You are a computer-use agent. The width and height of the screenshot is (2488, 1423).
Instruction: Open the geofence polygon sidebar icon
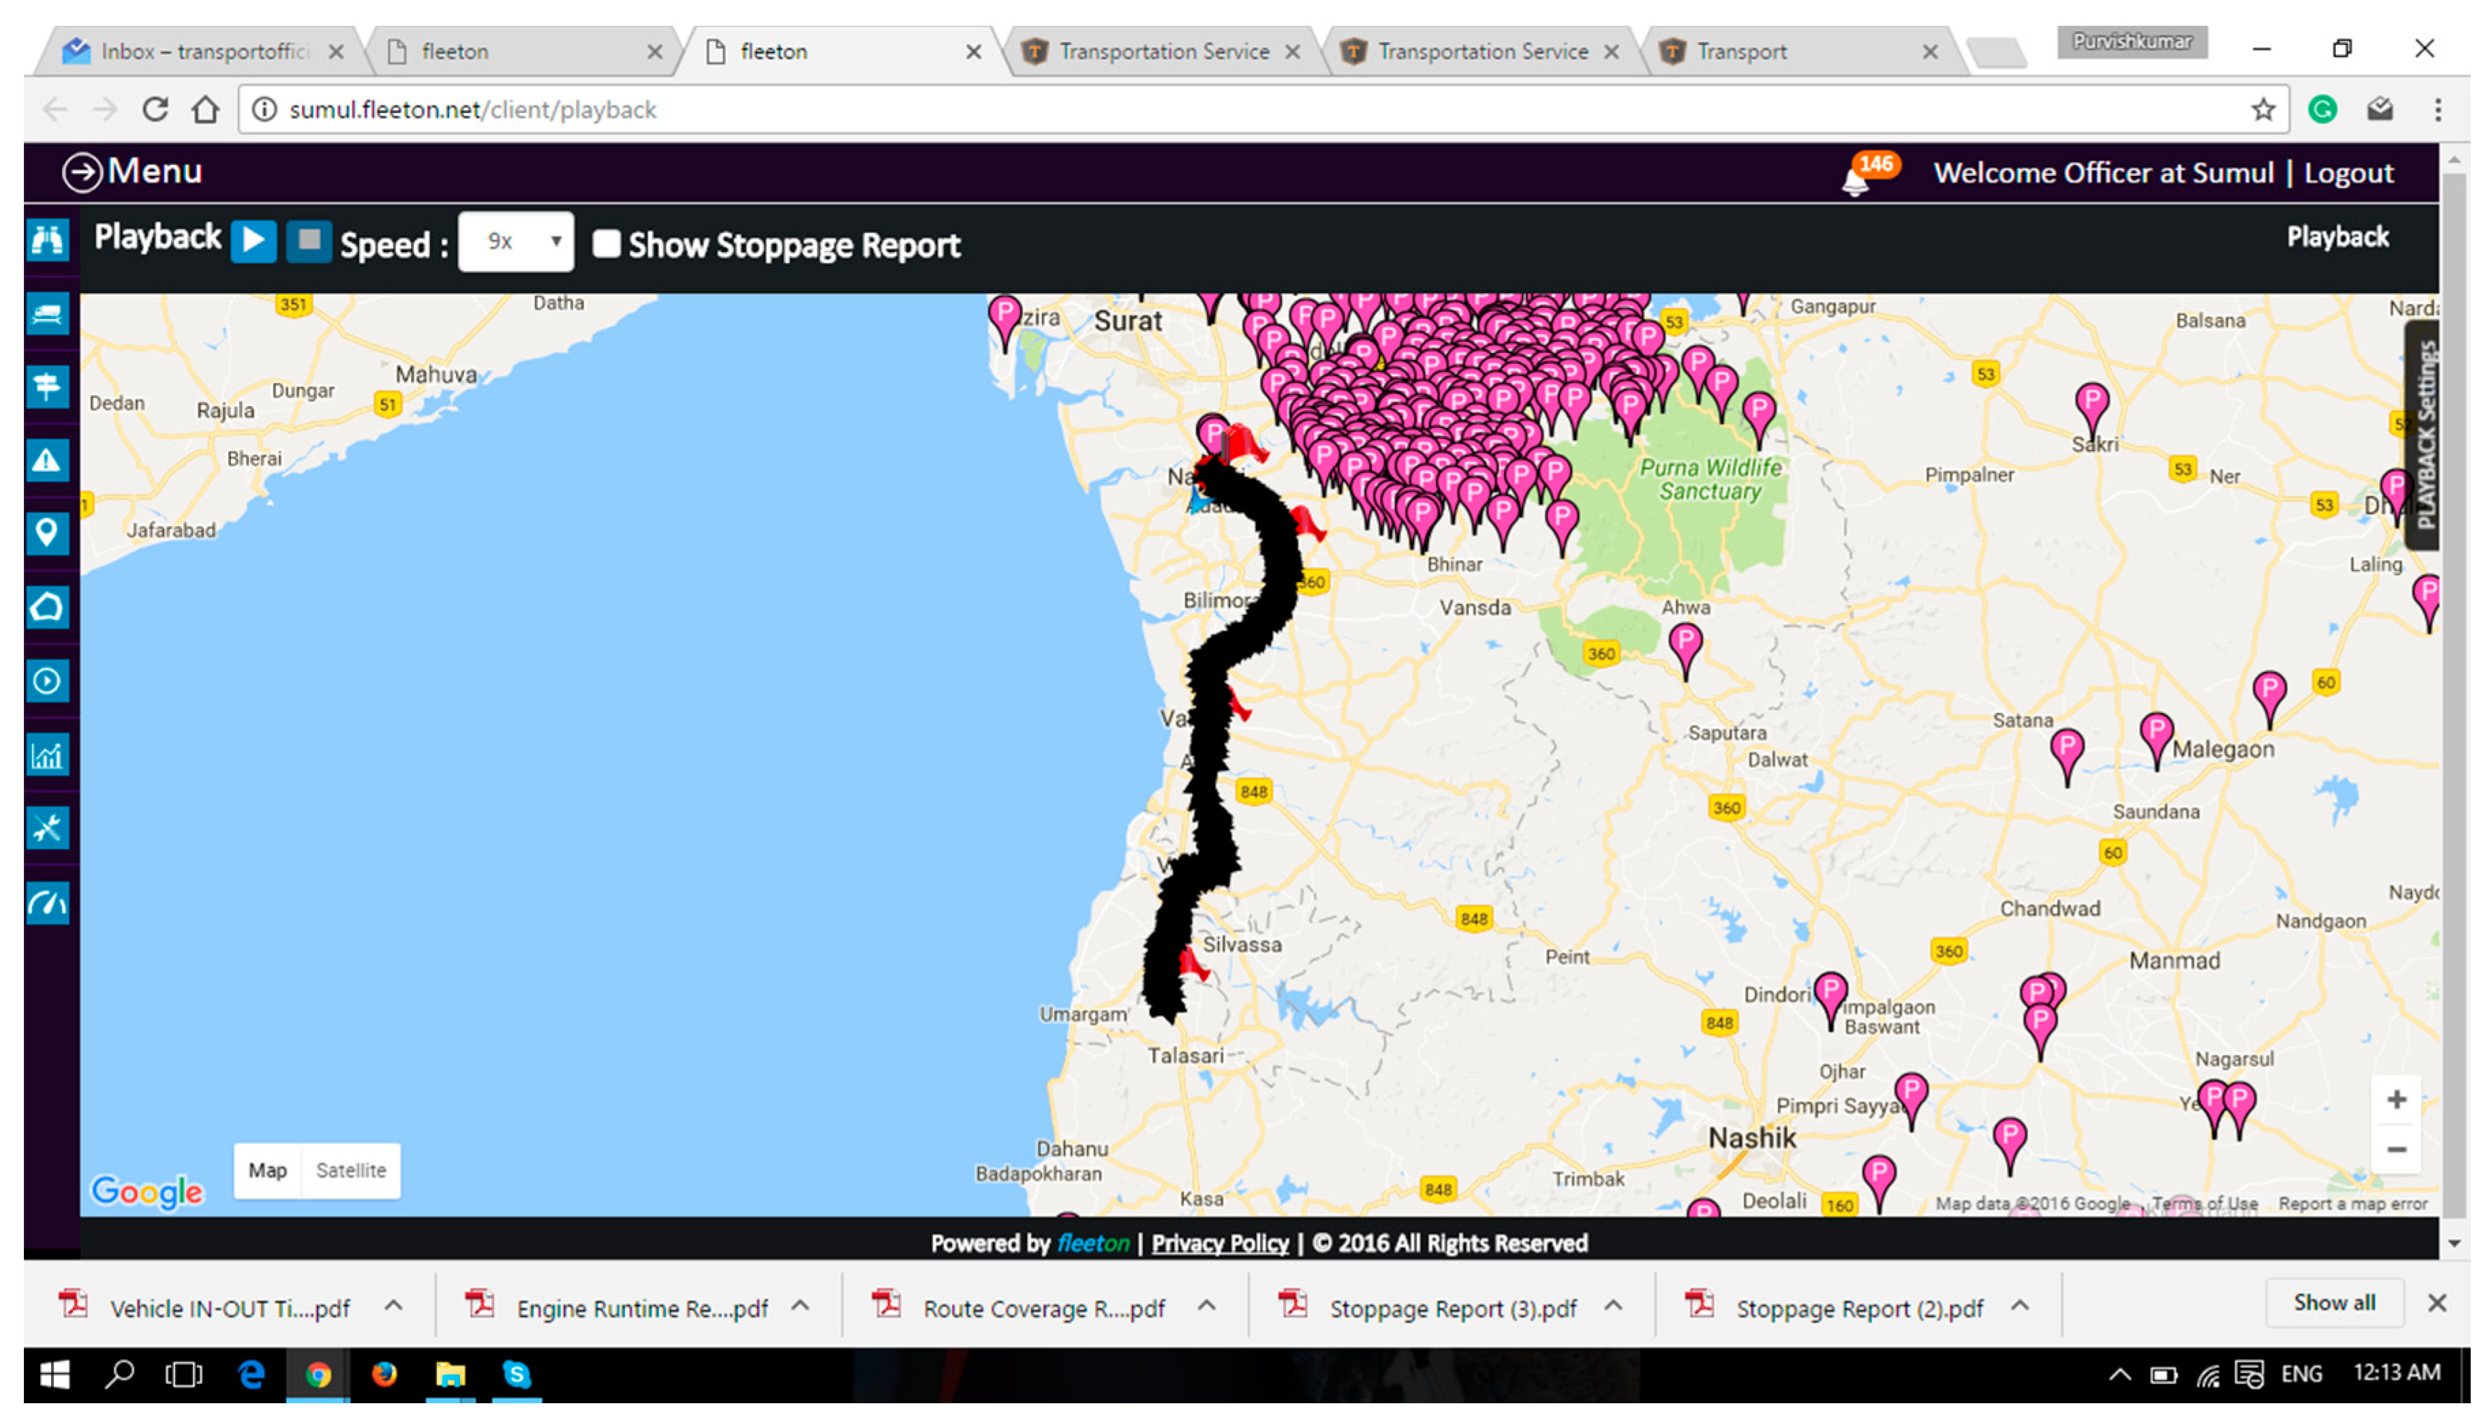(47, 607)
